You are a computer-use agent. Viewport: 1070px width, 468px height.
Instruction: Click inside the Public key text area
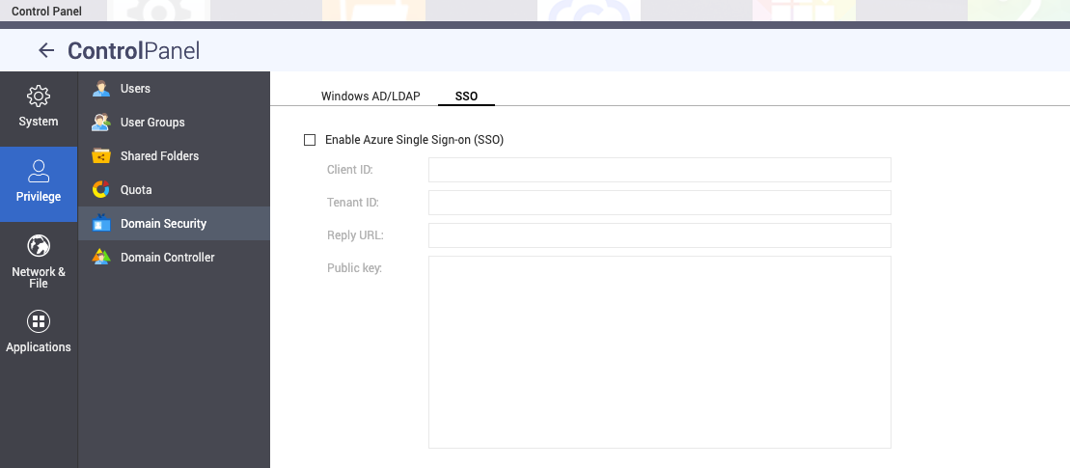659,352
